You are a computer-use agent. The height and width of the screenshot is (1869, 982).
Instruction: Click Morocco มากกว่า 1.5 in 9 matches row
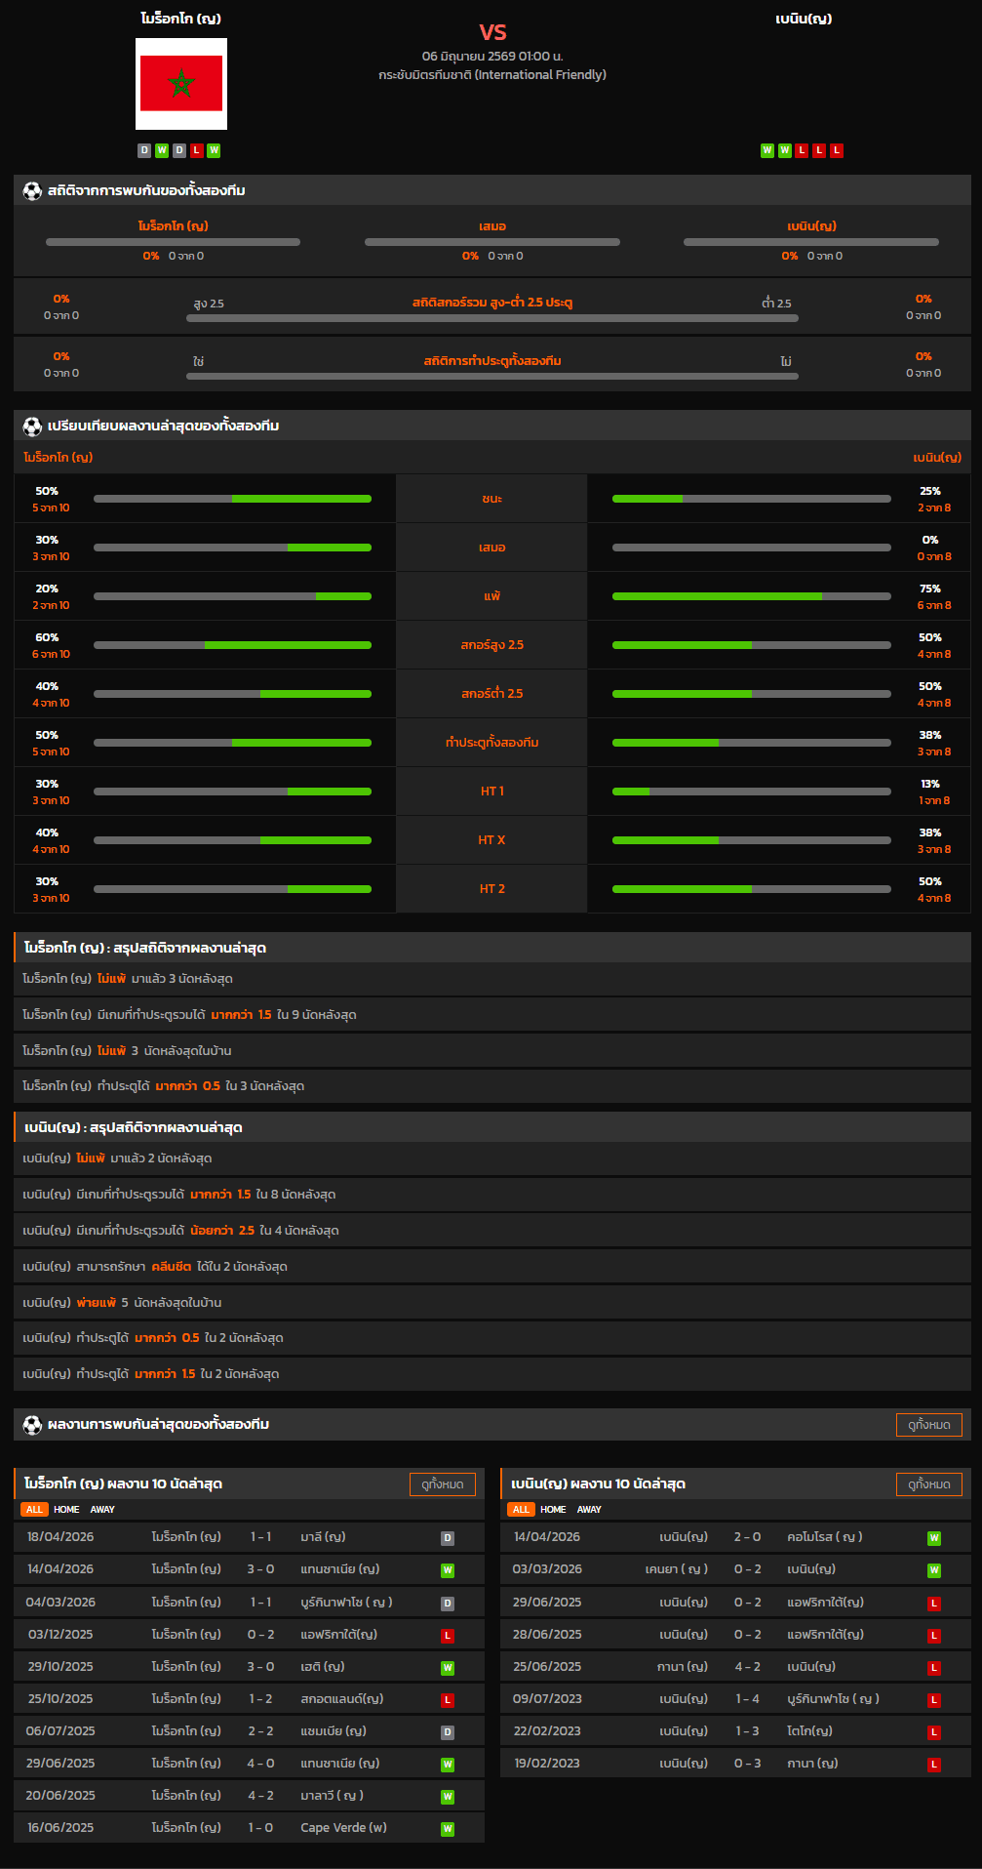click(x=492, y=1015)
